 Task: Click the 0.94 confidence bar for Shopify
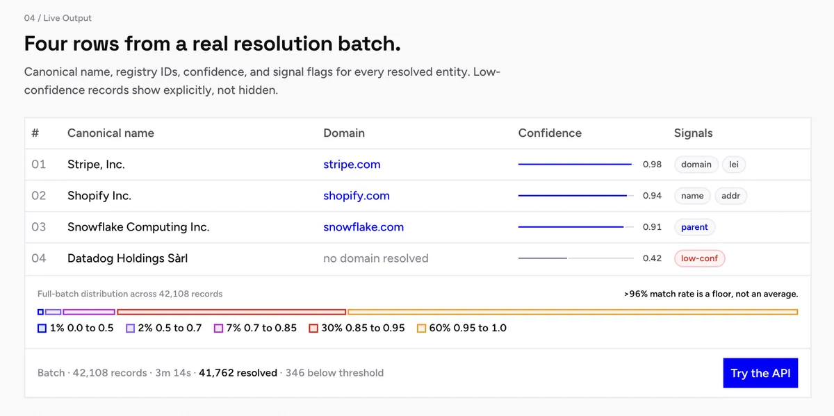(576, 196)
